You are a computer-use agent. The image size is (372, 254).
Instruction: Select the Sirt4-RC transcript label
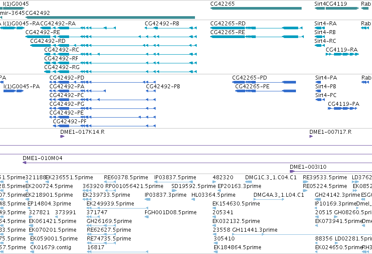click(325, 41)
